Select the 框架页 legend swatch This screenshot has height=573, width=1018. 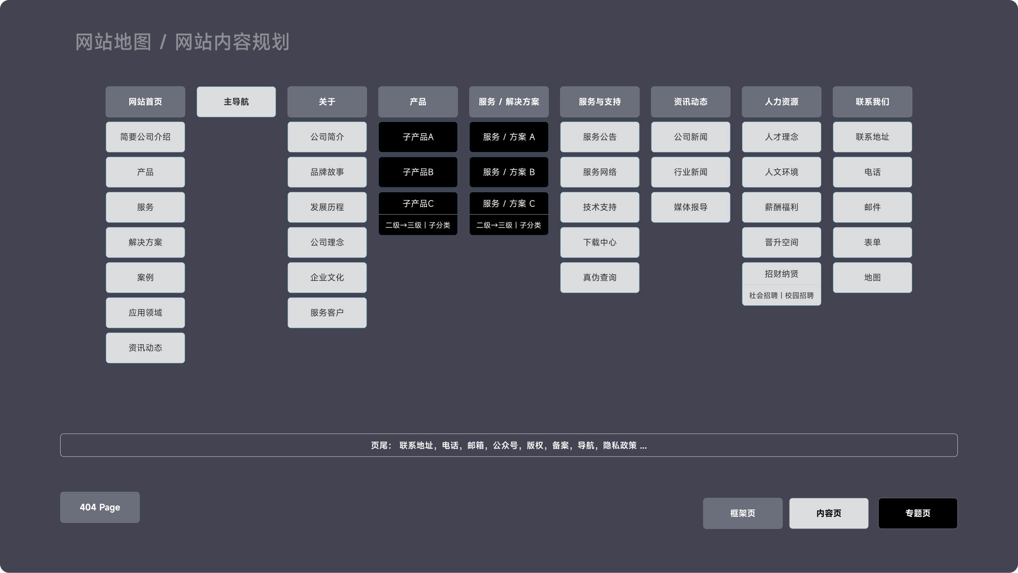[742, 513]
